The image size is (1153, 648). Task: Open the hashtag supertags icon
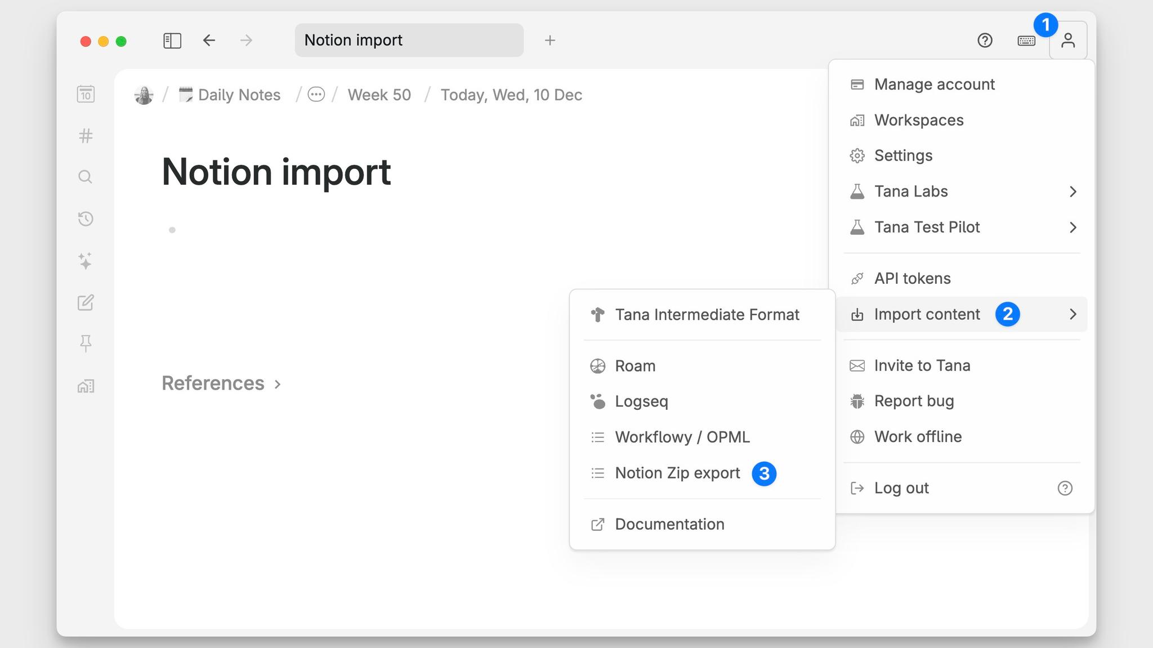[86, 136]
